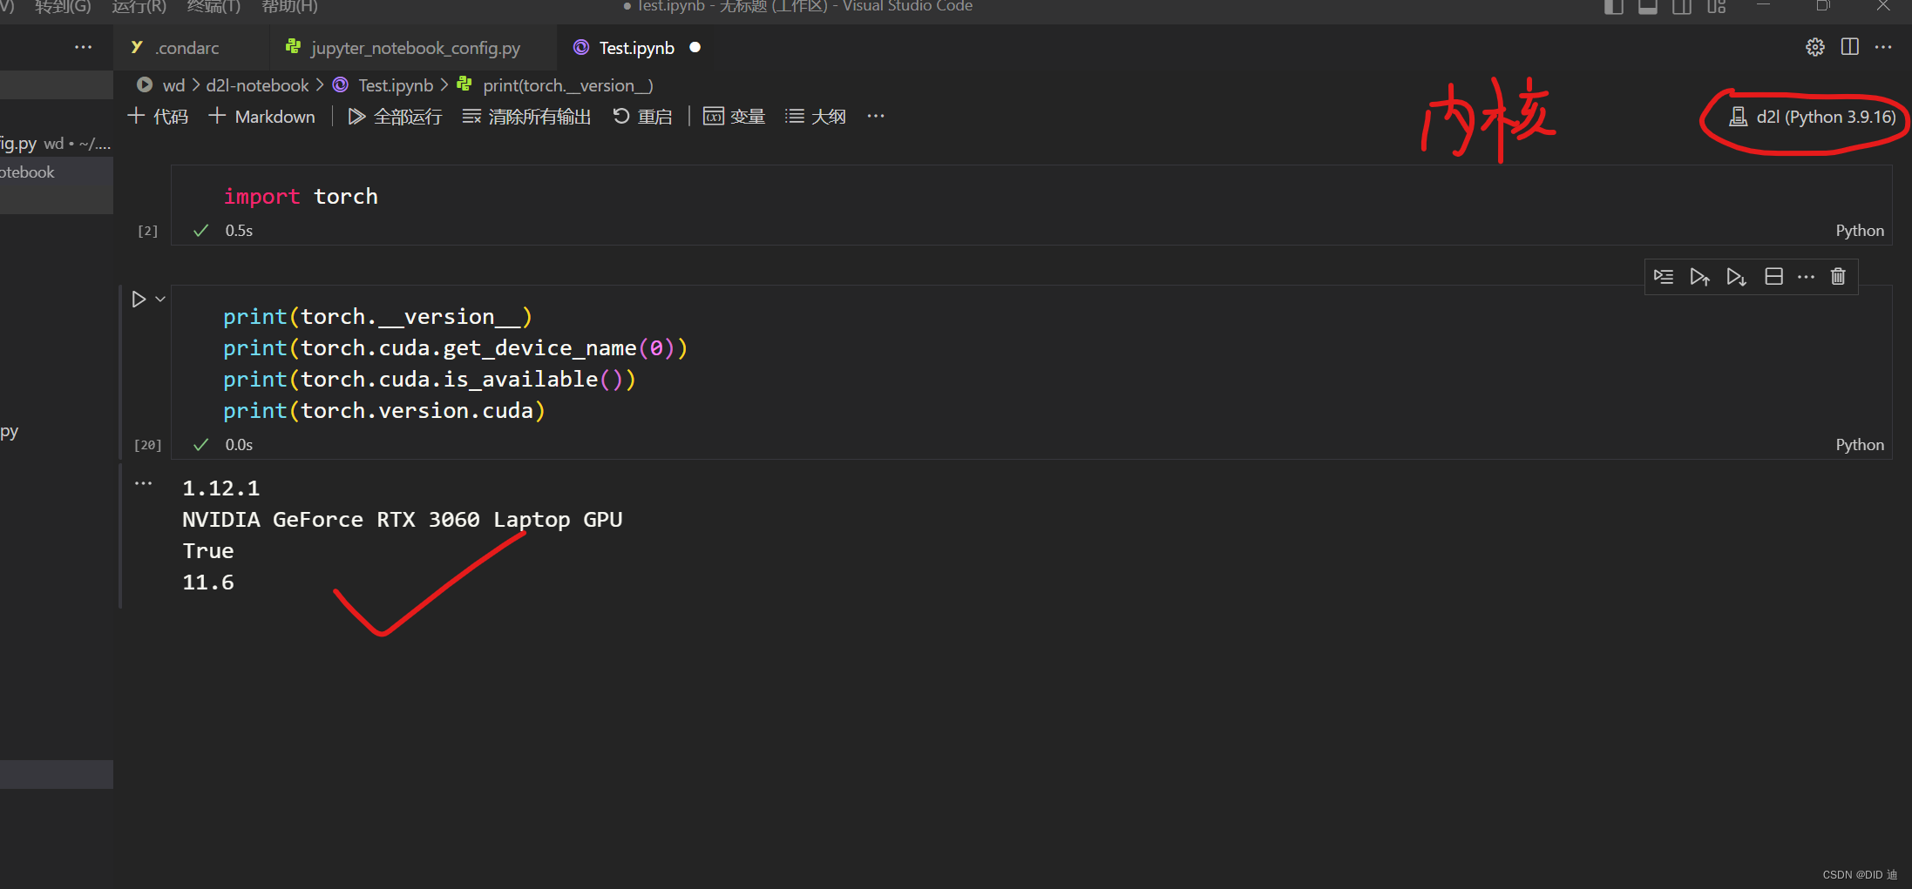Run all cells with 全部运行
Screen dimensions: 1912x889
(395, 117)
